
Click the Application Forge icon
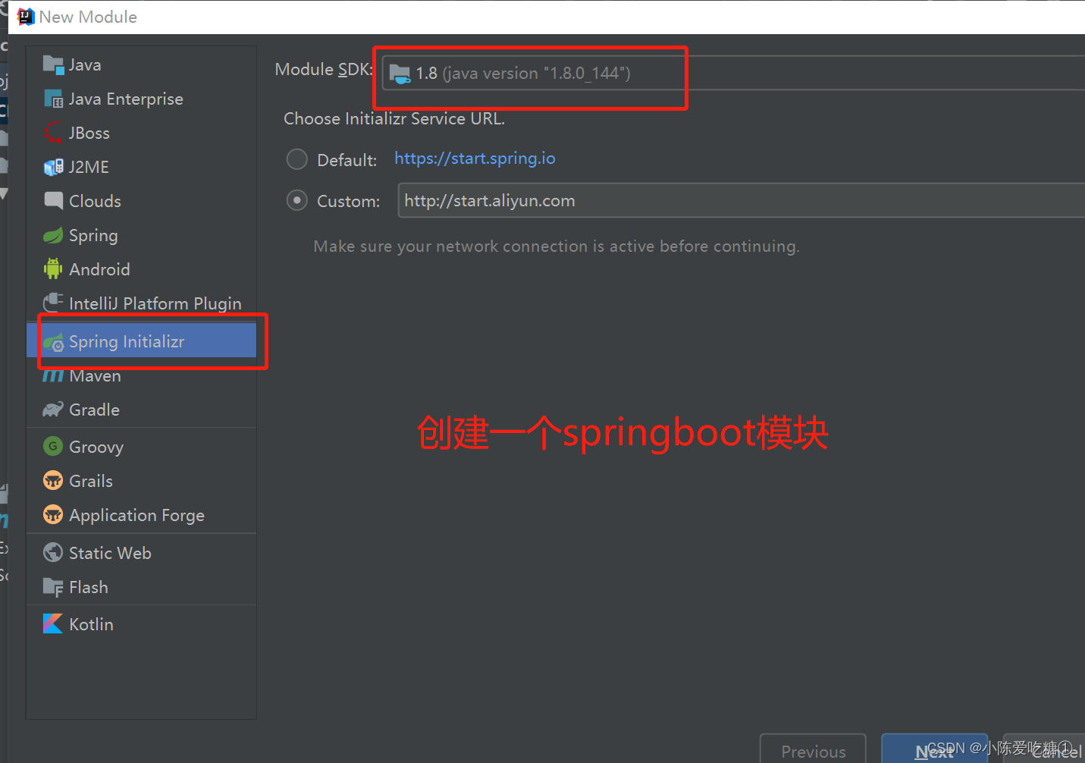coord(53,515)
